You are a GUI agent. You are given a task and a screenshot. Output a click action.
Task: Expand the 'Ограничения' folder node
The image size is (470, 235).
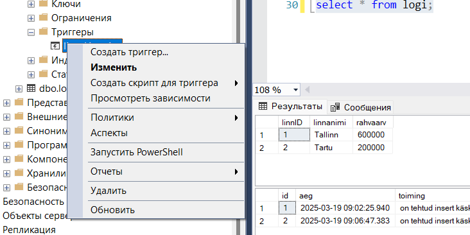[31, 18]
